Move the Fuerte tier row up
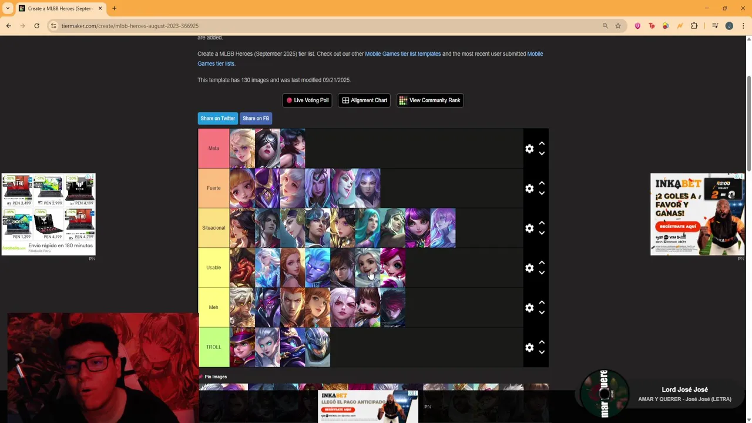This screenshot has width=752, height=423. point(542,183)
